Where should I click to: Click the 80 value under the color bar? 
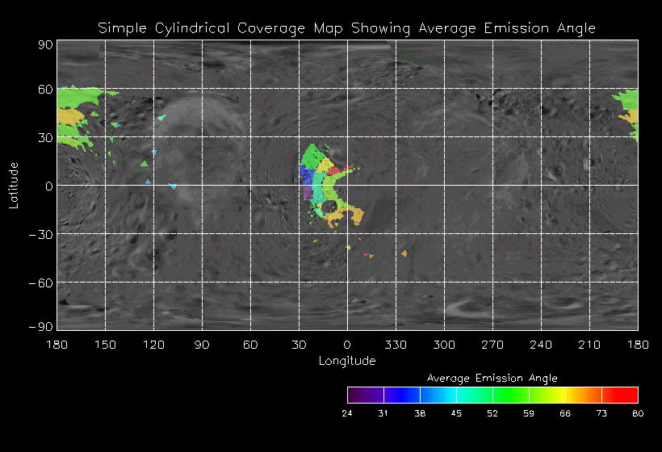click(638, 414)
